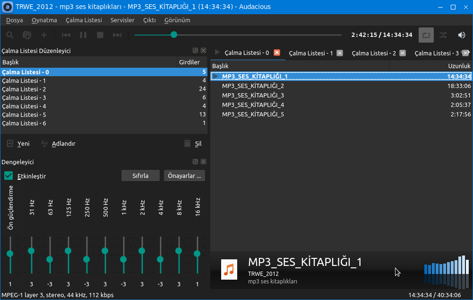
Task: Click the add files plus icon
Action: 44,35
